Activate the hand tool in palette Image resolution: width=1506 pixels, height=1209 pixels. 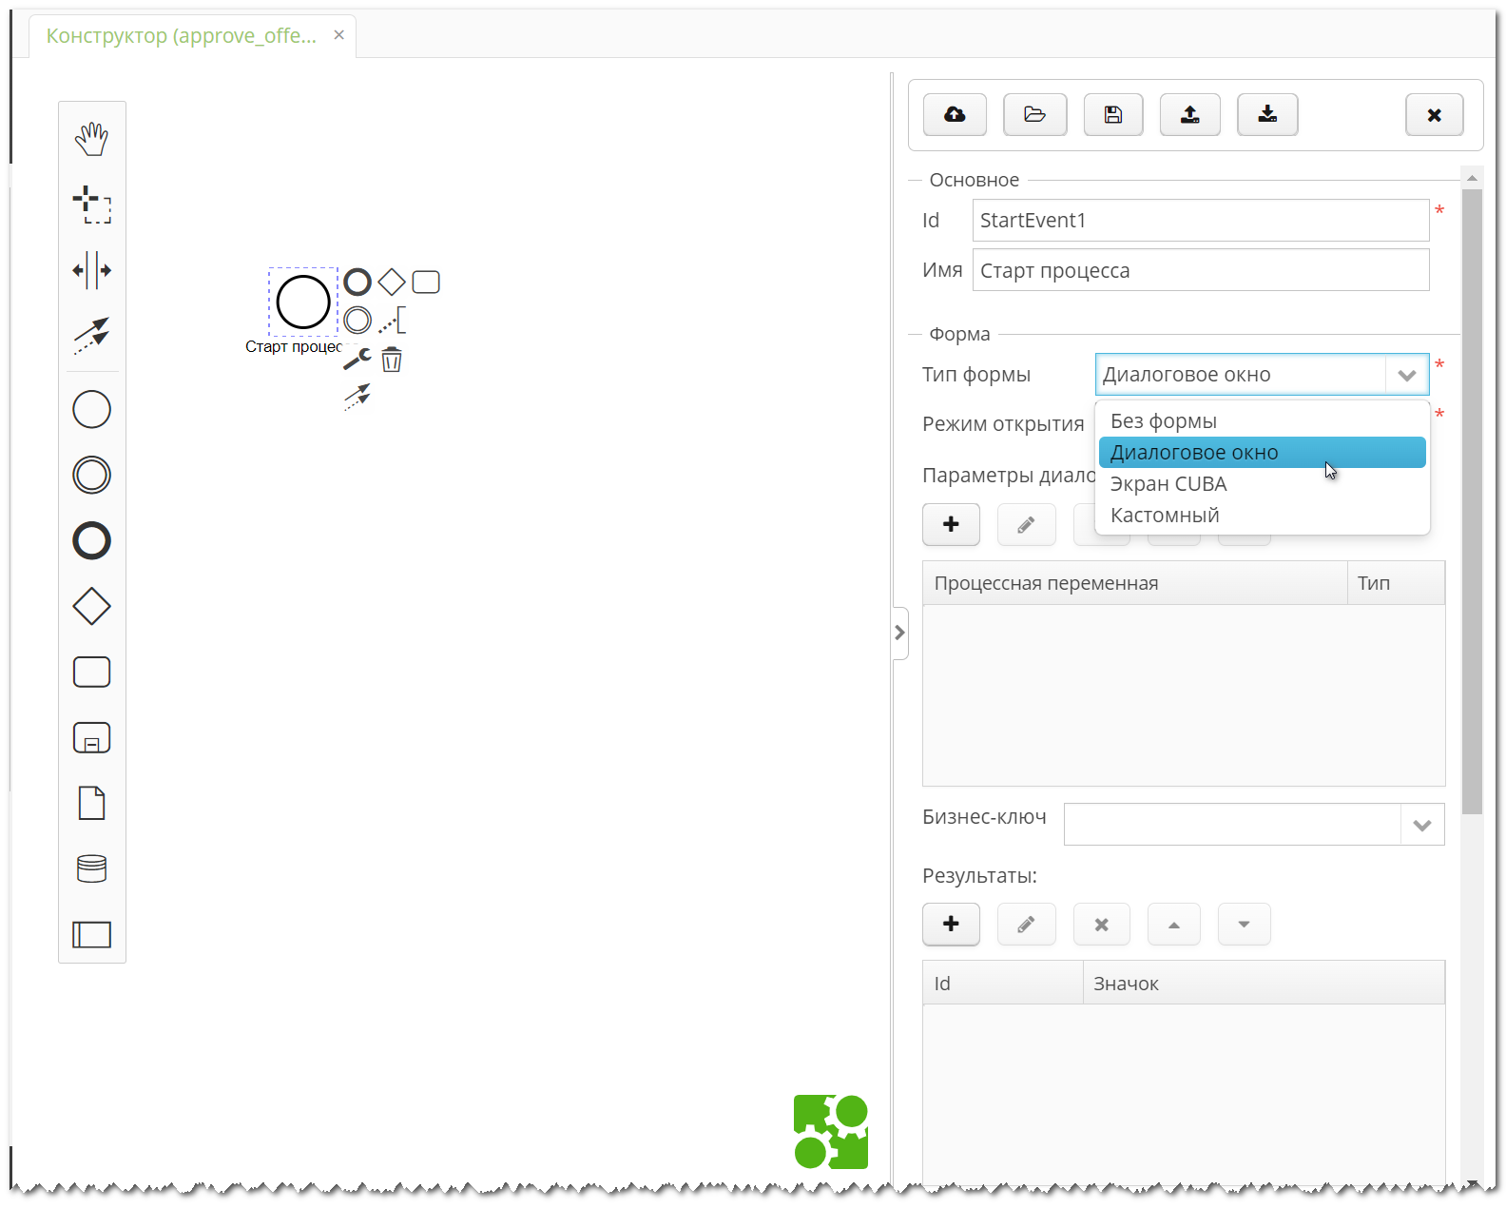(92, 139)
